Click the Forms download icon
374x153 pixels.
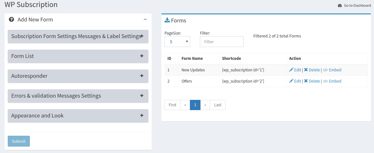pyautogui.click(x=167, y=20)
